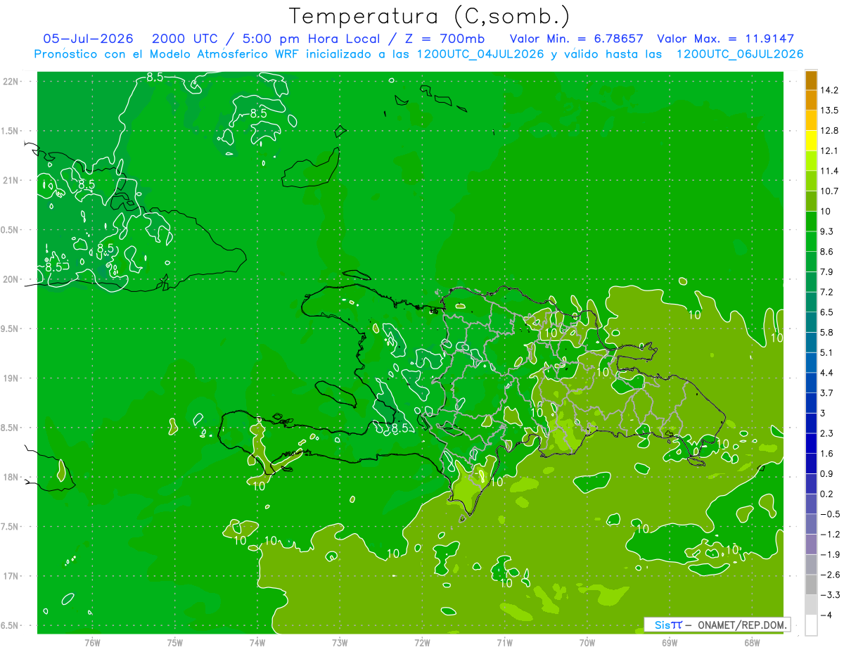This screenshot has width=844, height=652.
Task: Click the "70W" longitude axis label
Action: click(x=587, y=642)
